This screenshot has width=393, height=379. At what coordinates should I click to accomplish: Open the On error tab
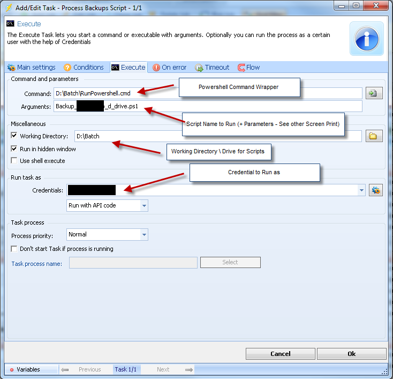[170, 68]
